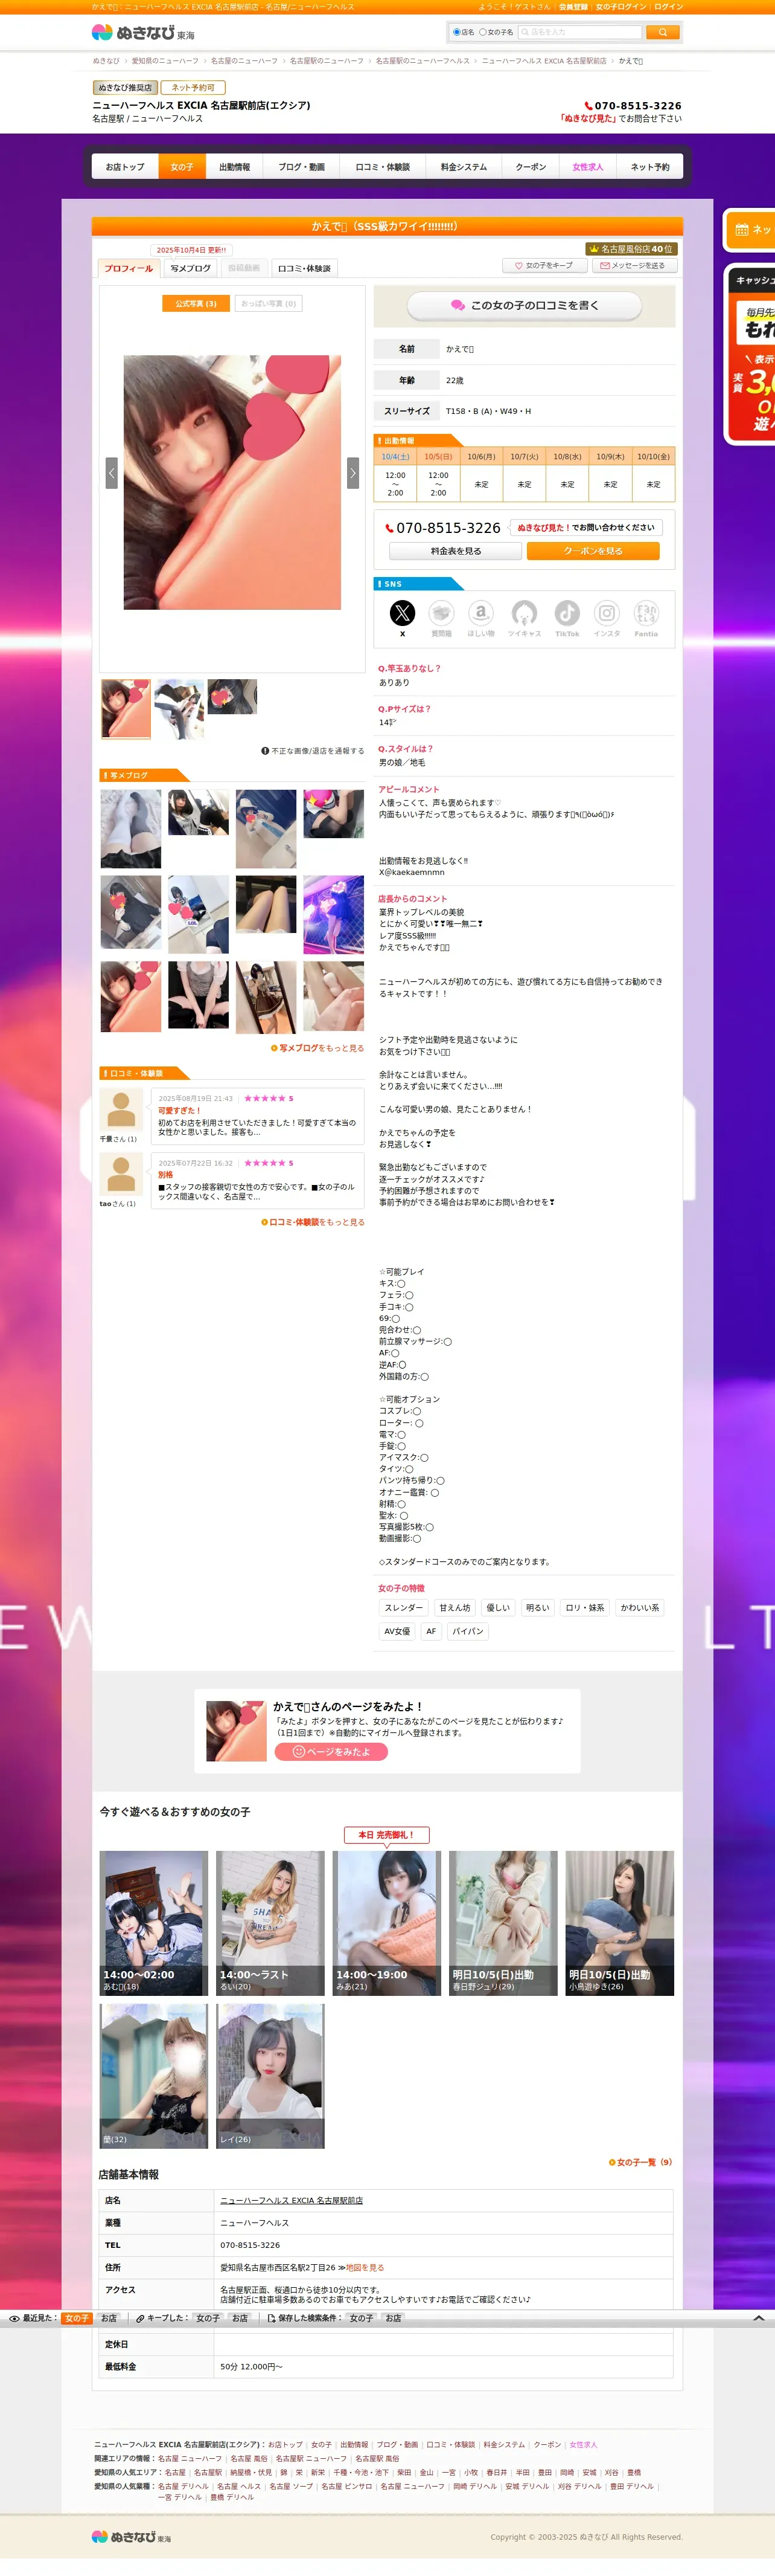This screenshot has width=775, height=2576.
Task: Open the X social media icon
Action: [x=401, y=613]
